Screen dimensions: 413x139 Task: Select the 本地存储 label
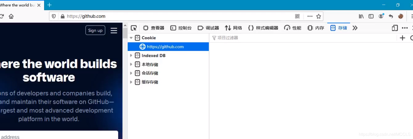point(150,64)
